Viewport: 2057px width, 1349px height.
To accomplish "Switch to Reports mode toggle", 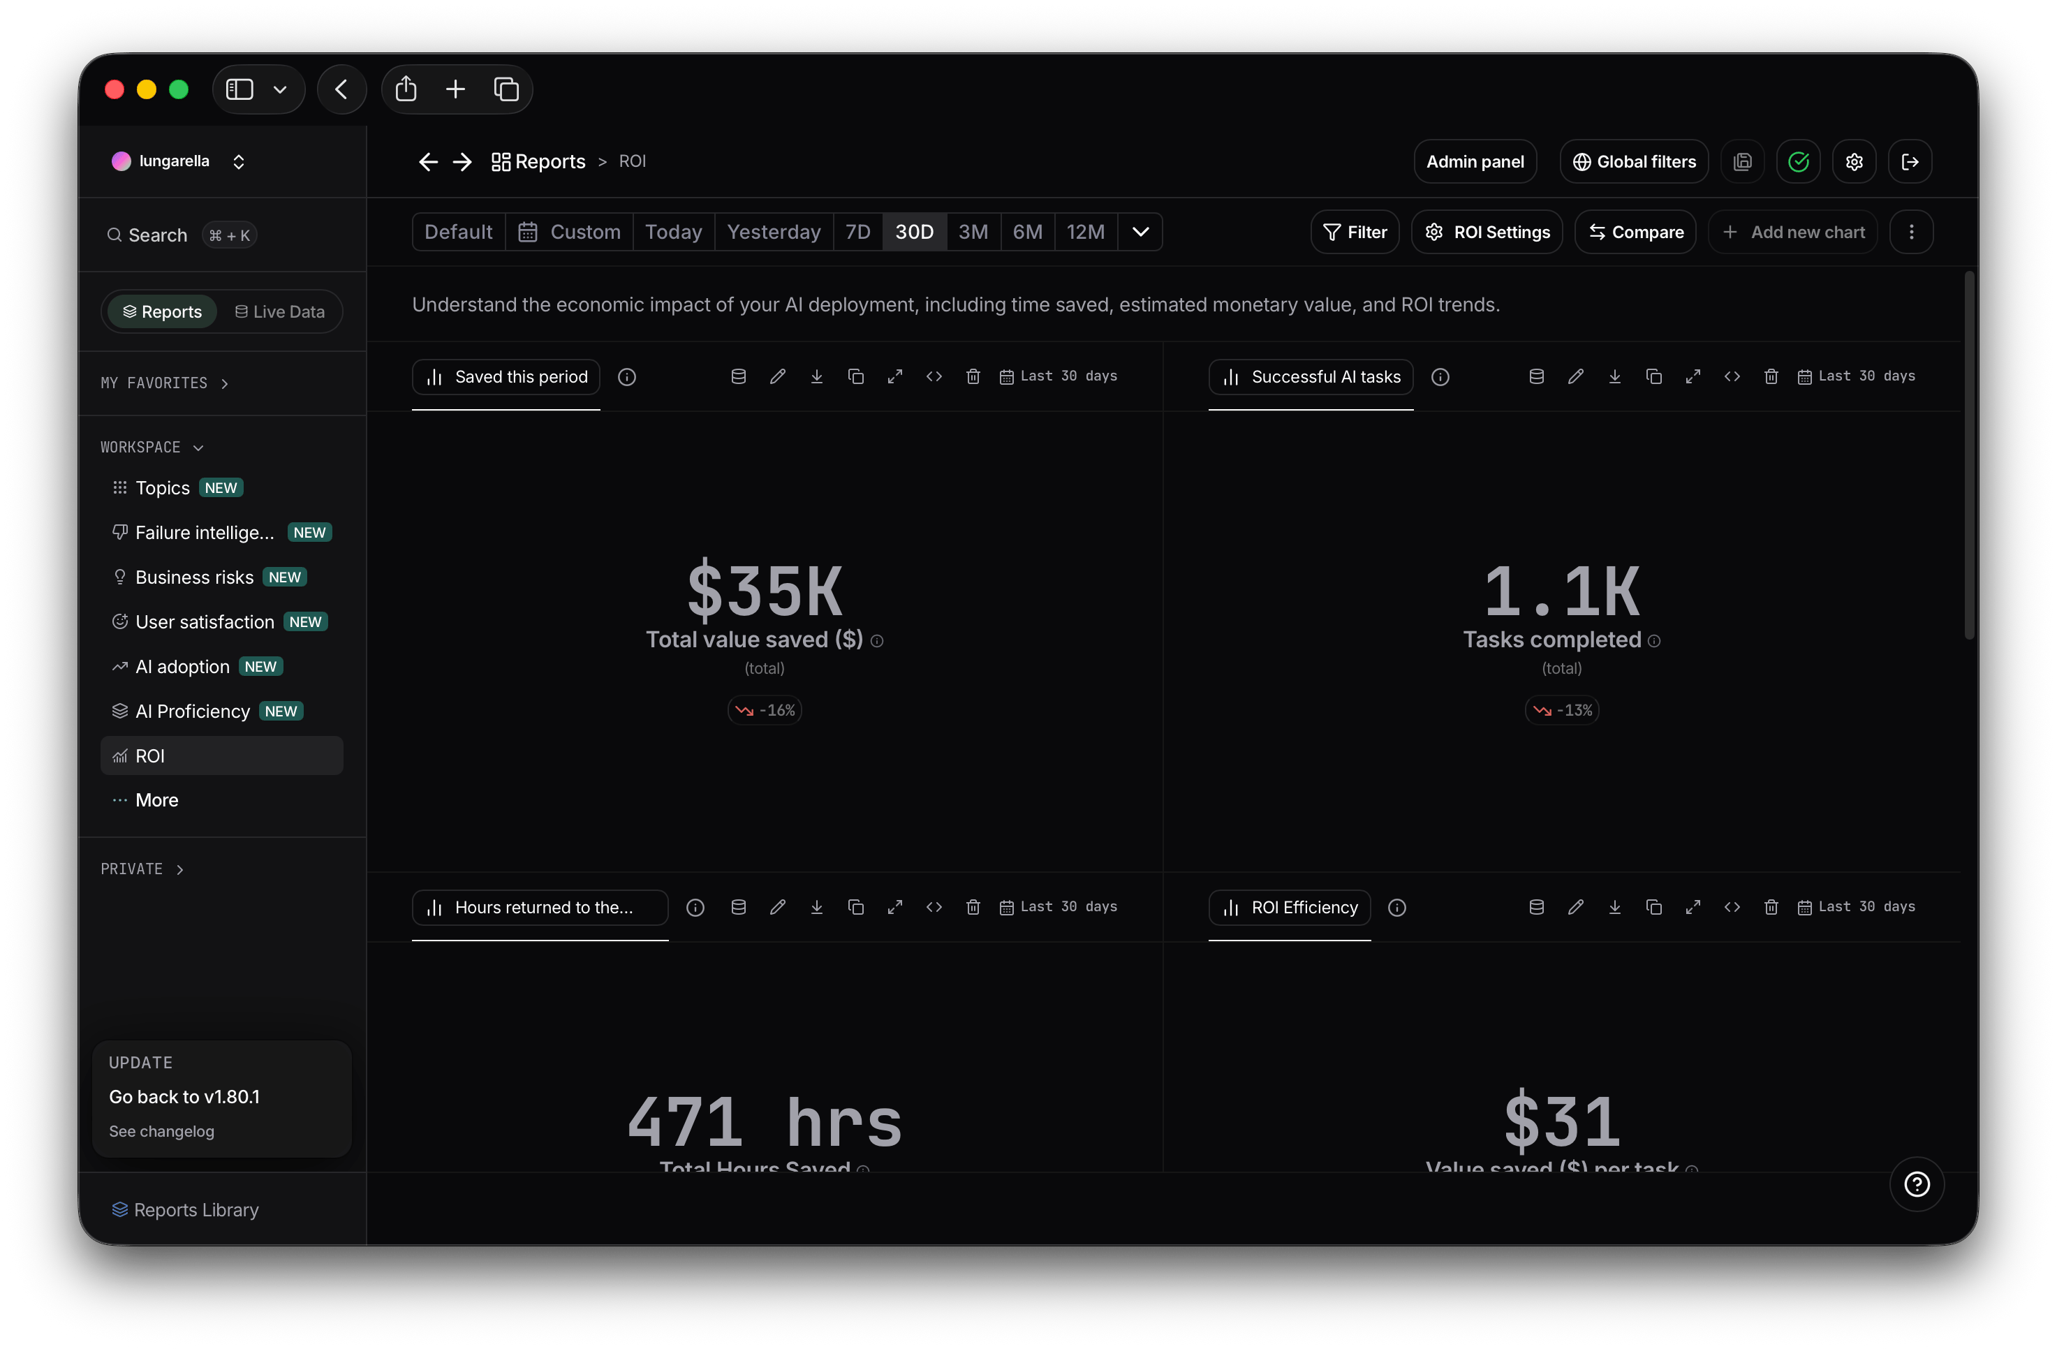I will pos(163,312).
